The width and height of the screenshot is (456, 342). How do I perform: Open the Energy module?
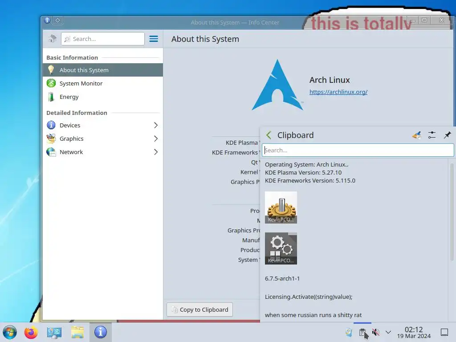pyautogui.click(x=103, y=97)
